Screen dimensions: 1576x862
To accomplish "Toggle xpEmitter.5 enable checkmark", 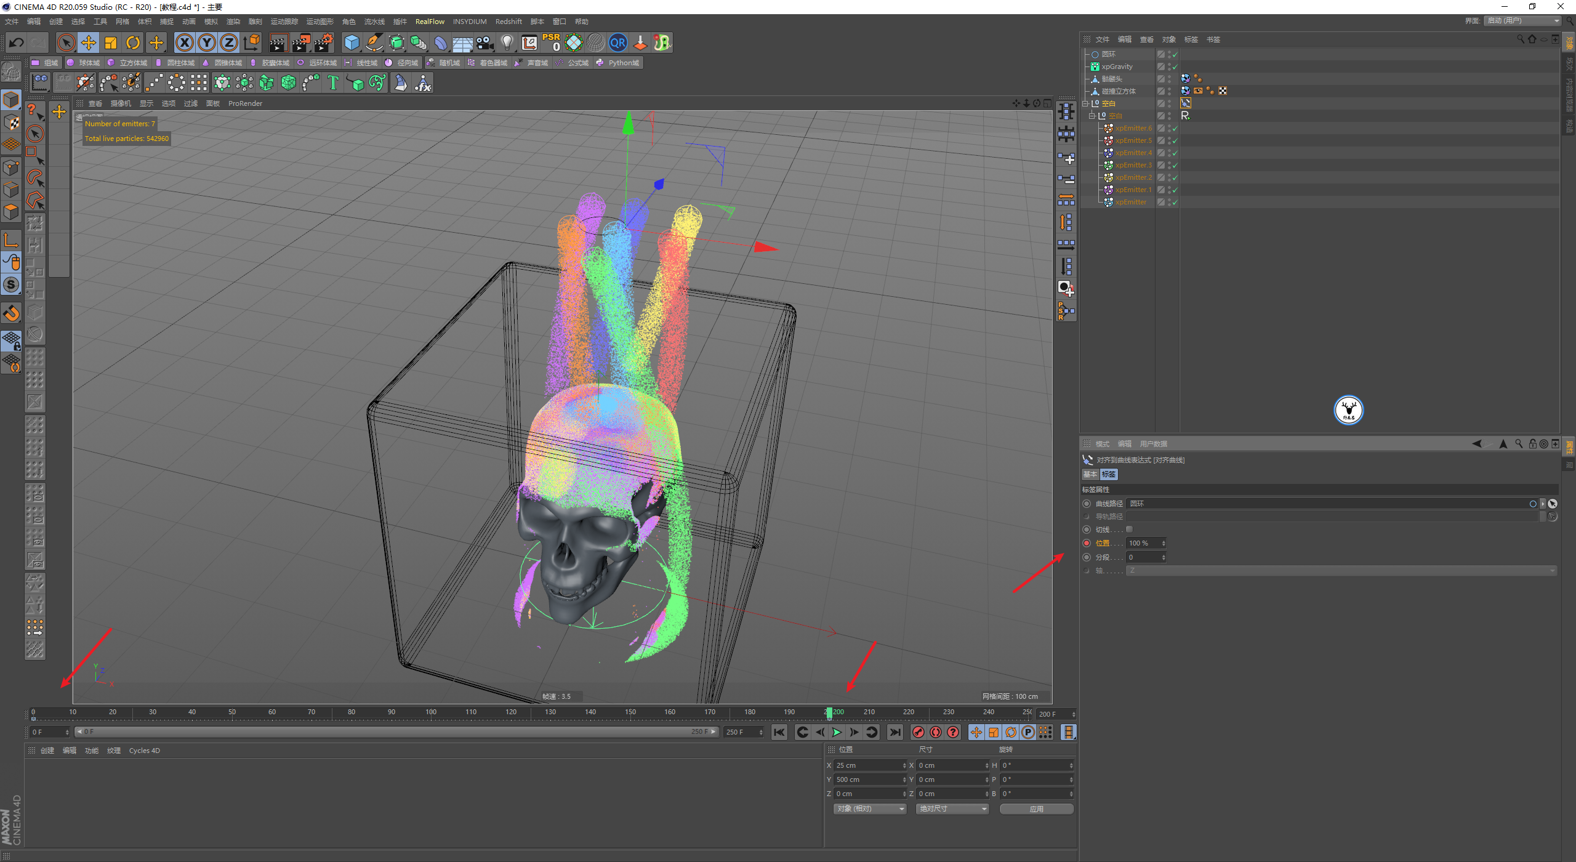I will pyautogui.click(x=1175, y=140).
